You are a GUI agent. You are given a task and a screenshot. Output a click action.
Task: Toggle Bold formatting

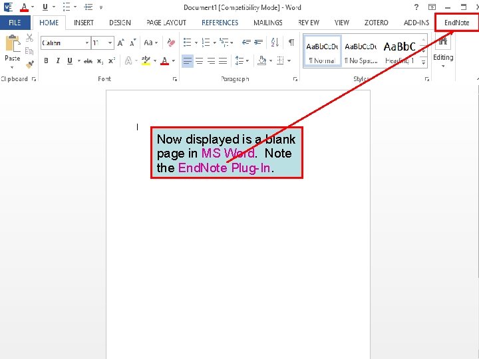pyautogui.click(x=46, y=60)
